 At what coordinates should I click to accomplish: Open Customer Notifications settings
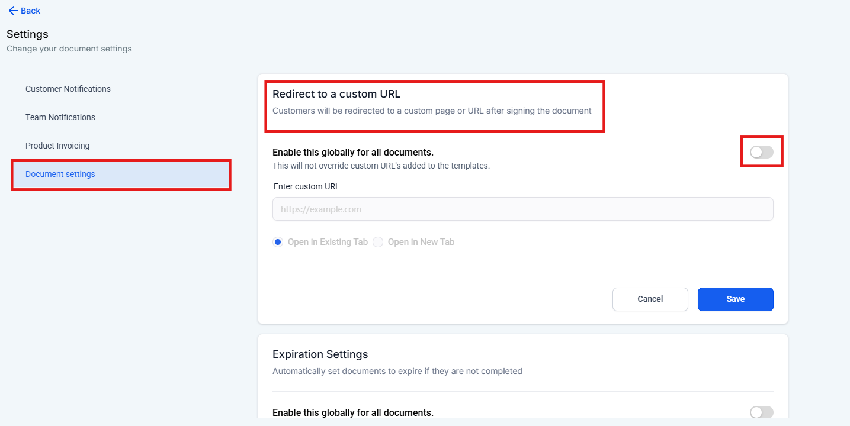pos(68,89)
